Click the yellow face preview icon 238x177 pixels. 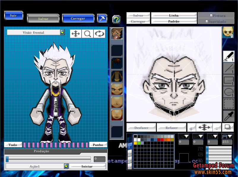click(228, 32)
